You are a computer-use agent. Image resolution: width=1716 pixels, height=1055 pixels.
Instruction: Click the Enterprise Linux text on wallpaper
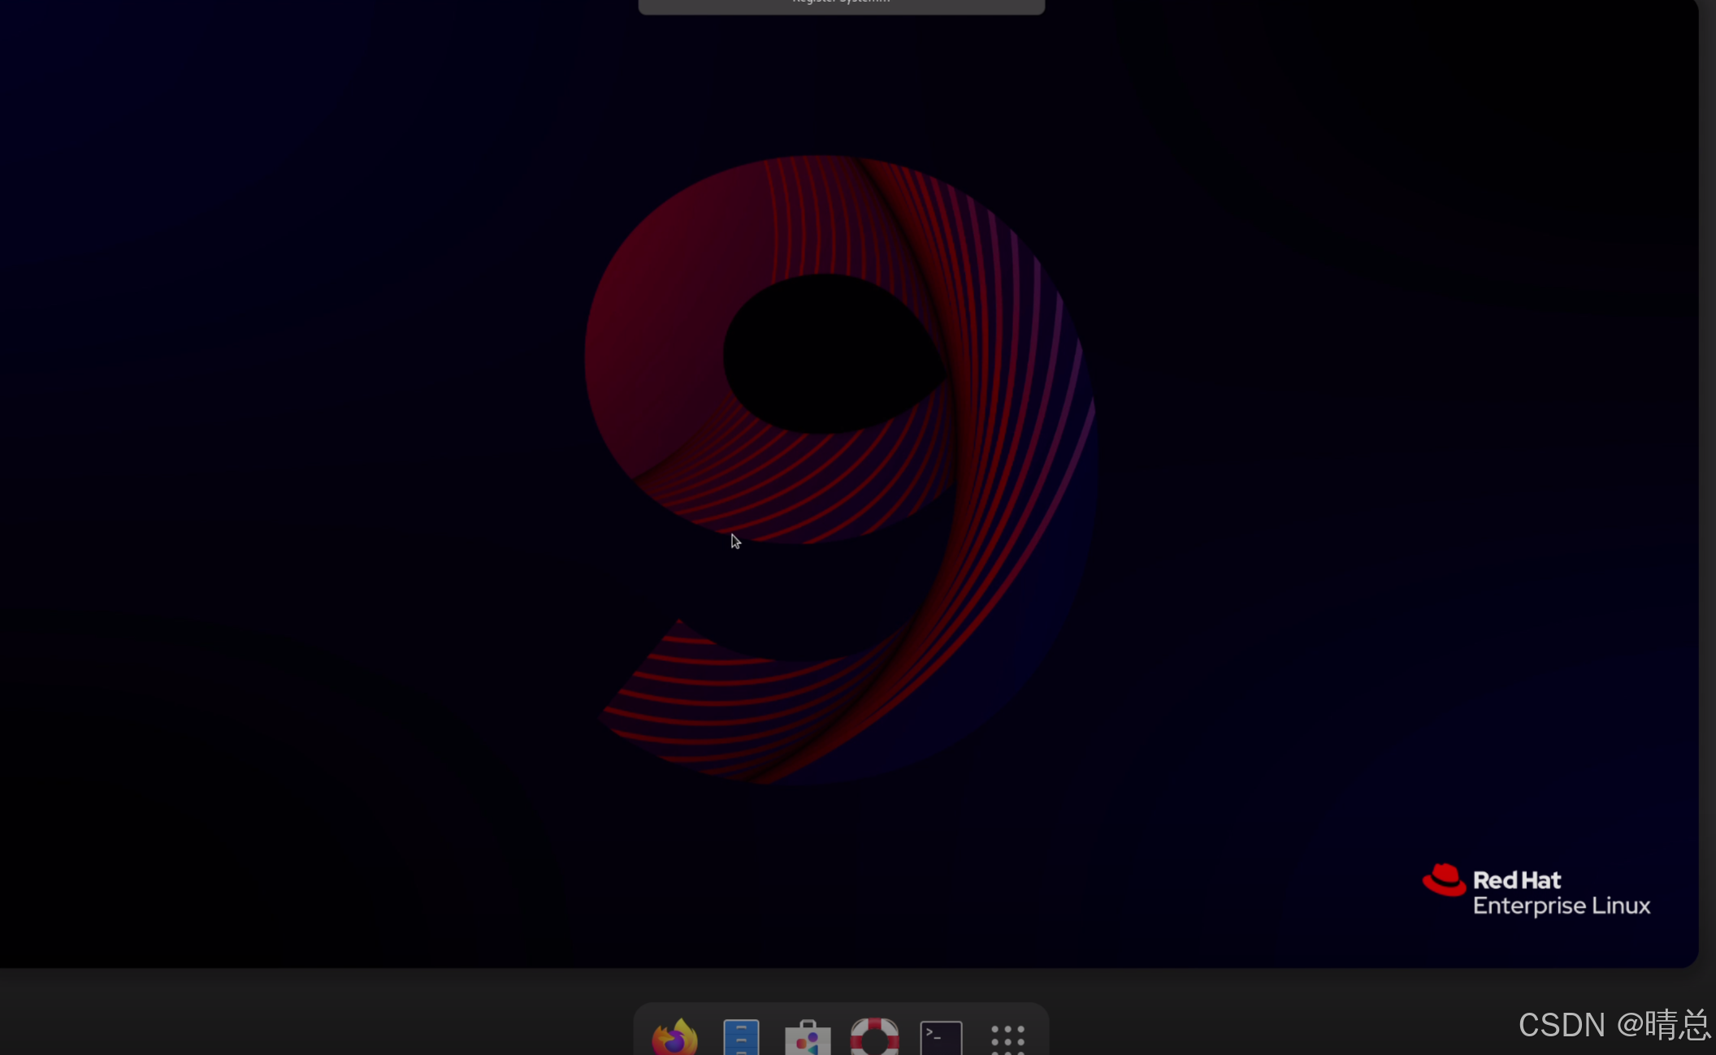click(x=1561, y=906)
